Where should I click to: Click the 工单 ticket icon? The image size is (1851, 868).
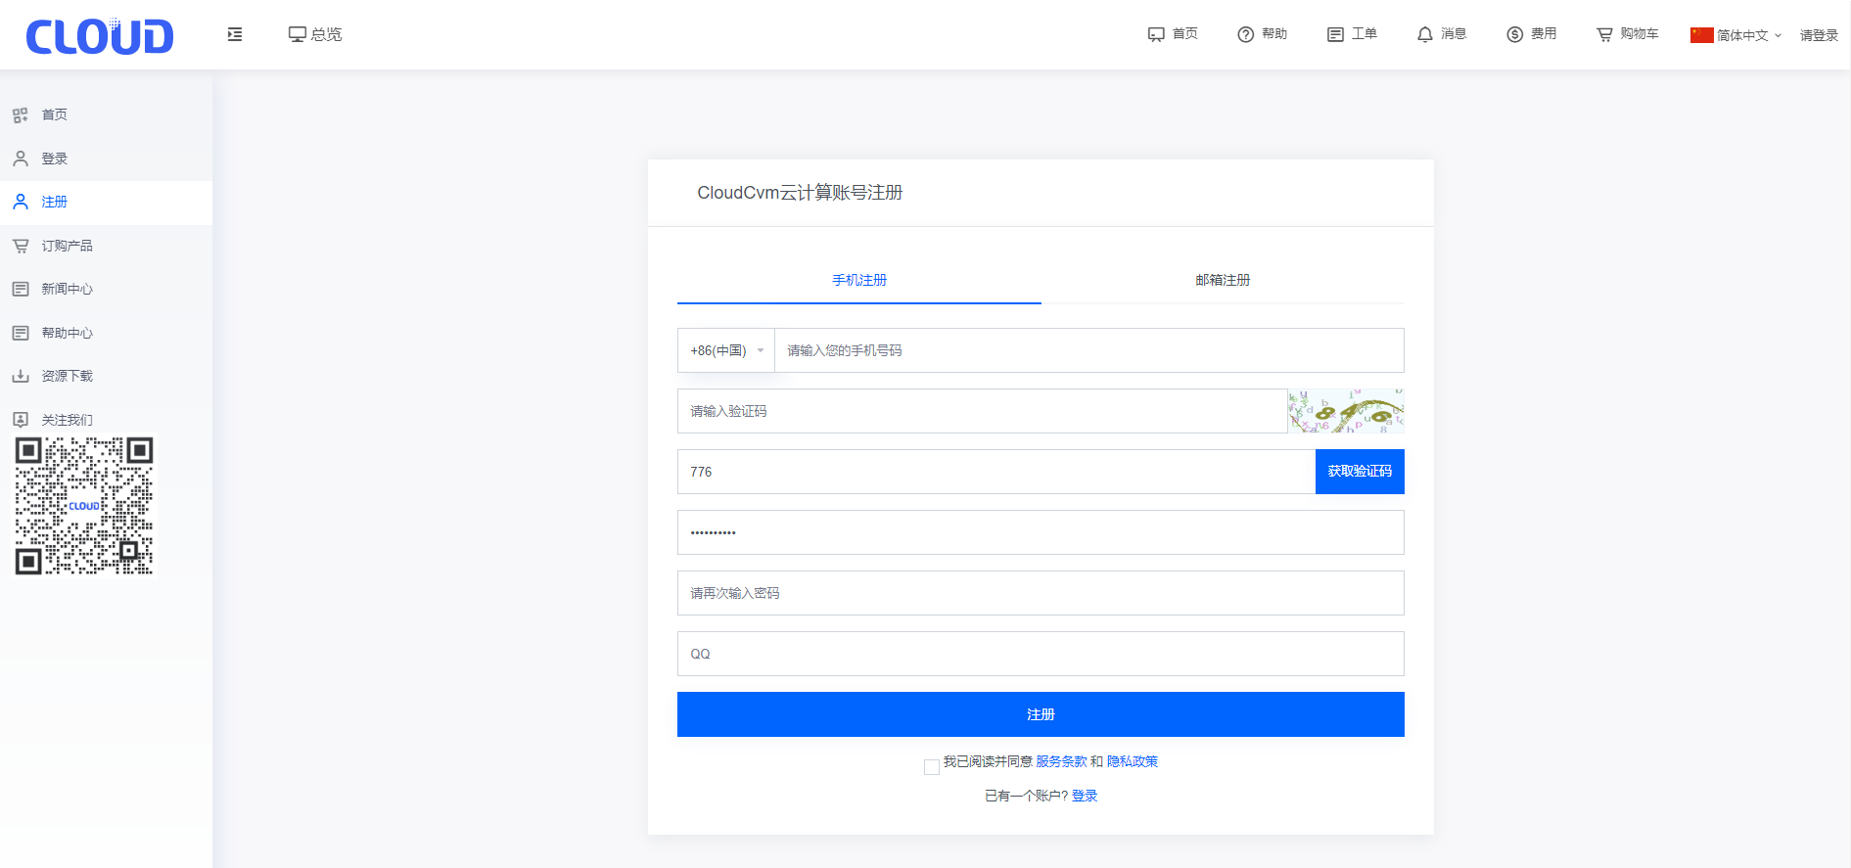pos(1335,34)
